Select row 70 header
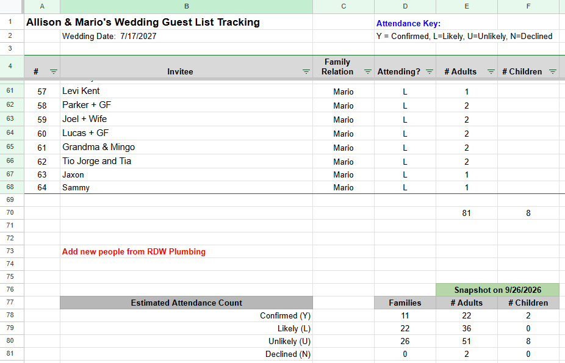565x363 pixels. [x=10, y=212]
